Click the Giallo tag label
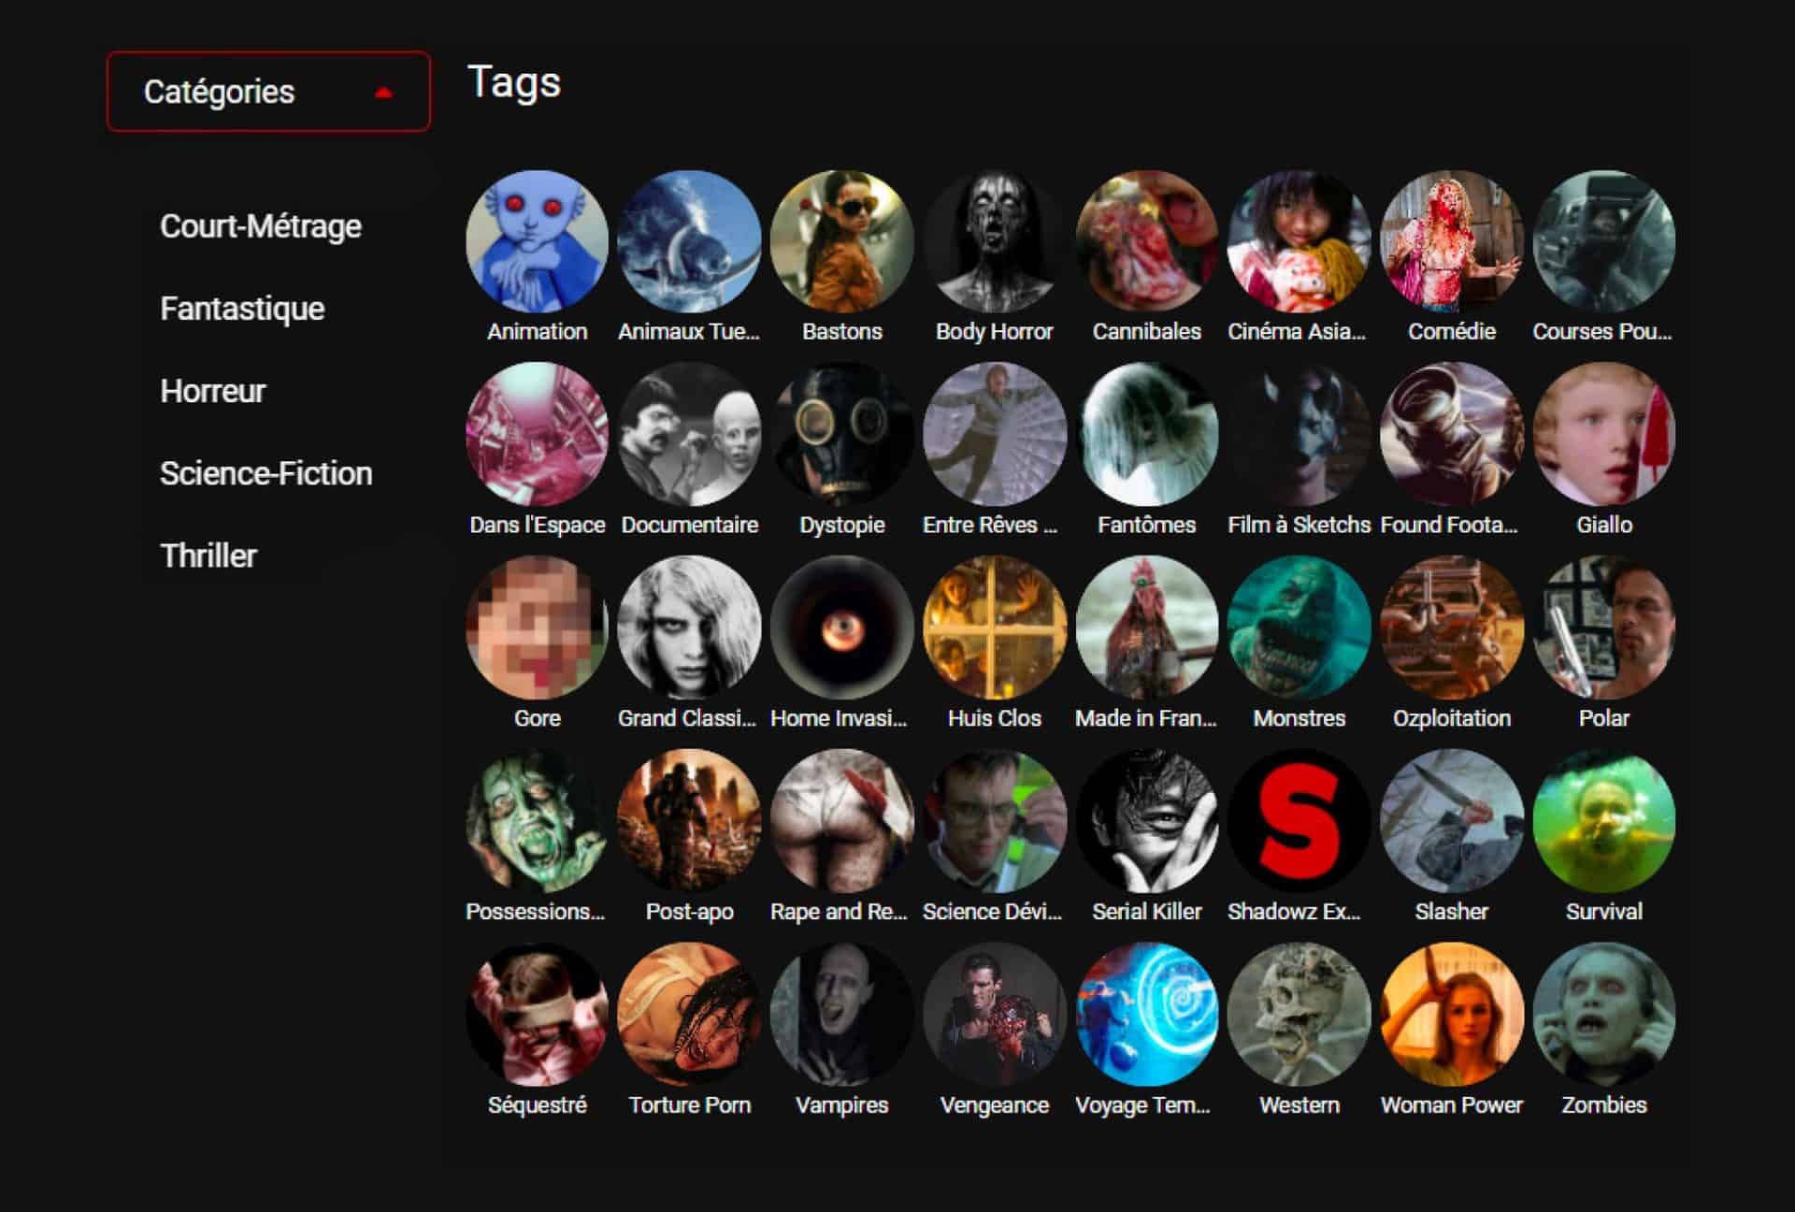 (x=1603, y=525)
